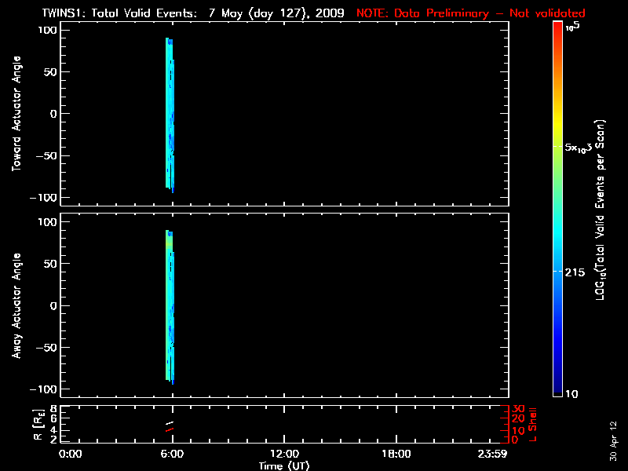
Task: Click the 0:00 start time label
Action: 71,455
